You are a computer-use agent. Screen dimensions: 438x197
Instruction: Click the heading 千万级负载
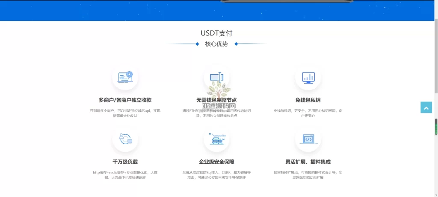point(125,162)
